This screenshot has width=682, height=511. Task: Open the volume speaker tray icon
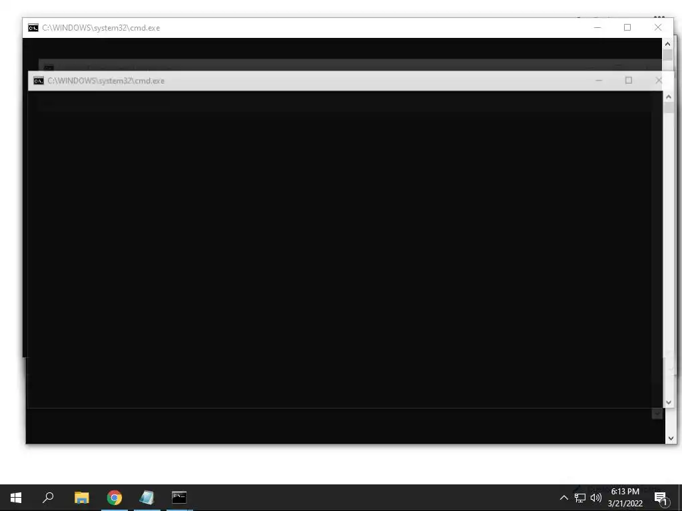click(x=596, y=498)
